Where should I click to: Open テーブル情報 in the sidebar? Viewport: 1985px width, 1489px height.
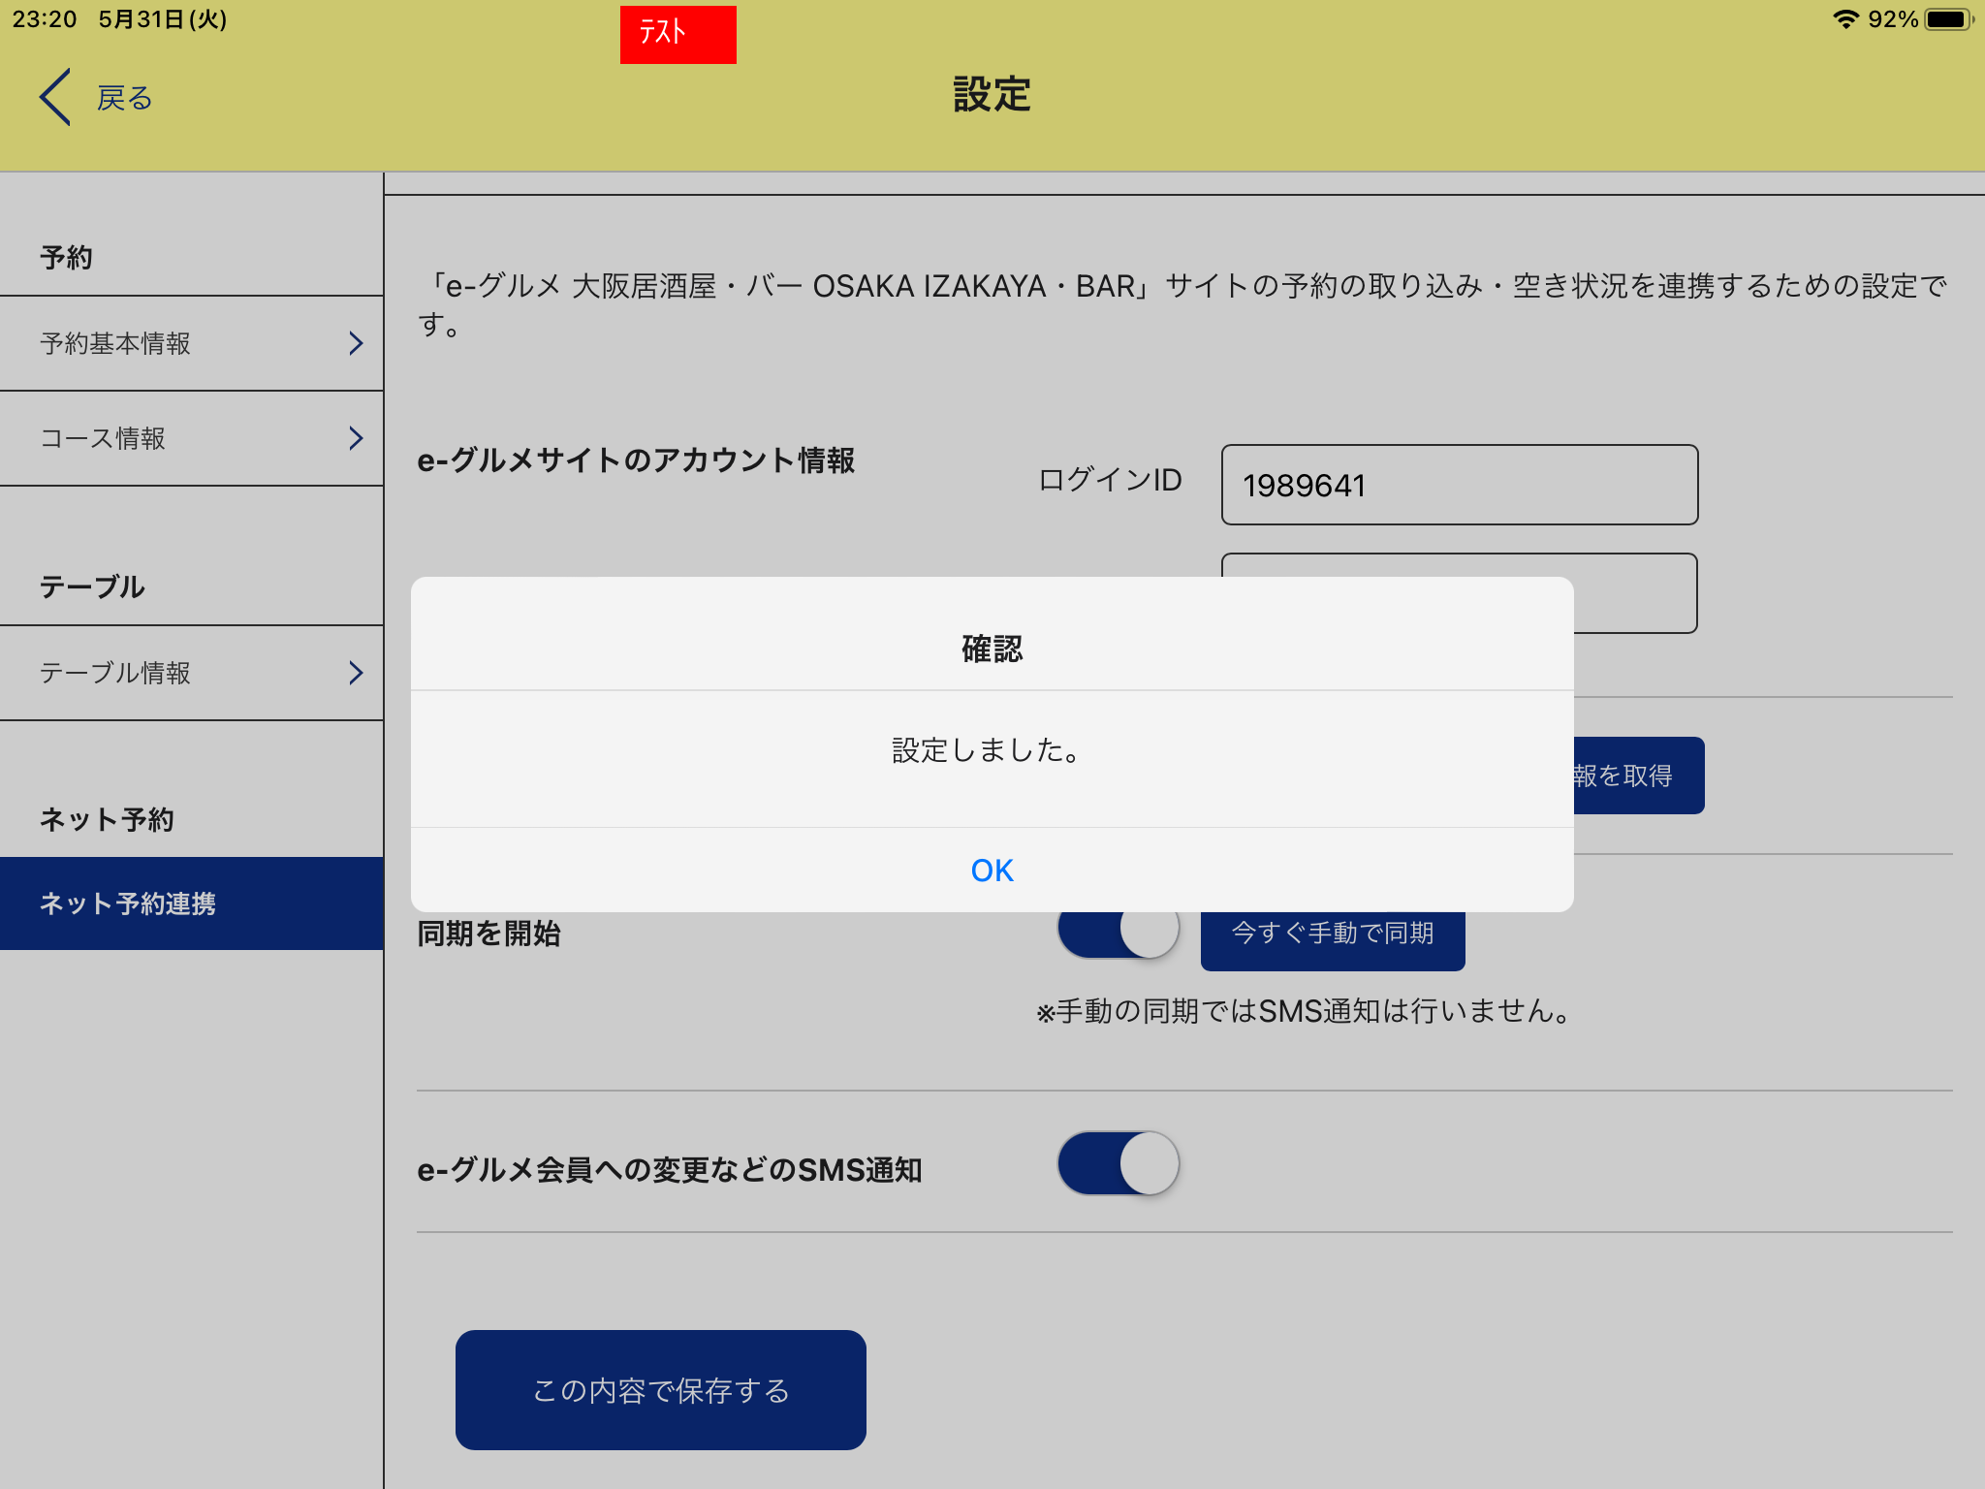[x=192, y=673]
